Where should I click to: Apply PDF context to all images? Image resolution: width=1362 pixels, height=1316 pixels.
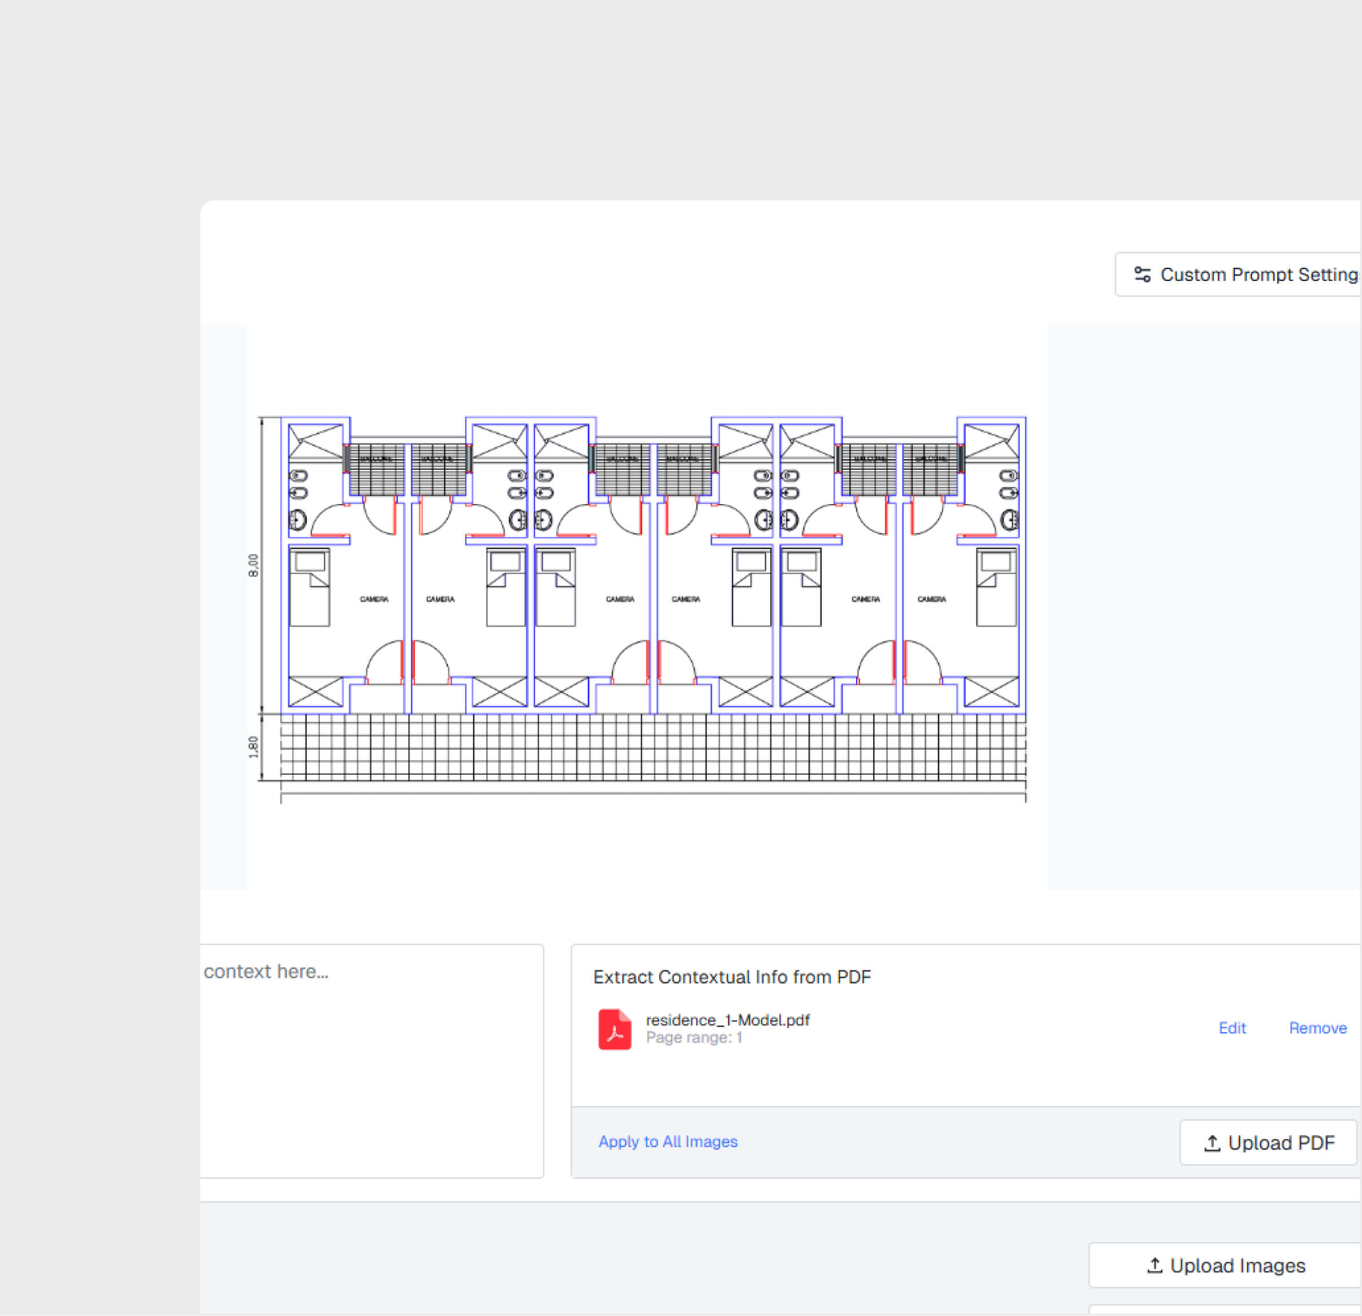[668, 1141]
